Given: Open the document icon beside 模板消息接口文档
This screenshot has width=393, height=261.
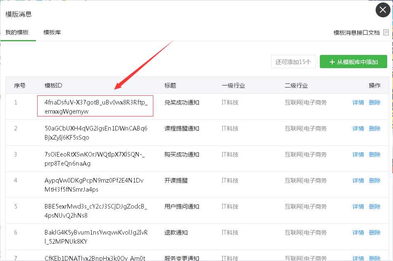Looking at the screenshot, I should pos(386,33).
